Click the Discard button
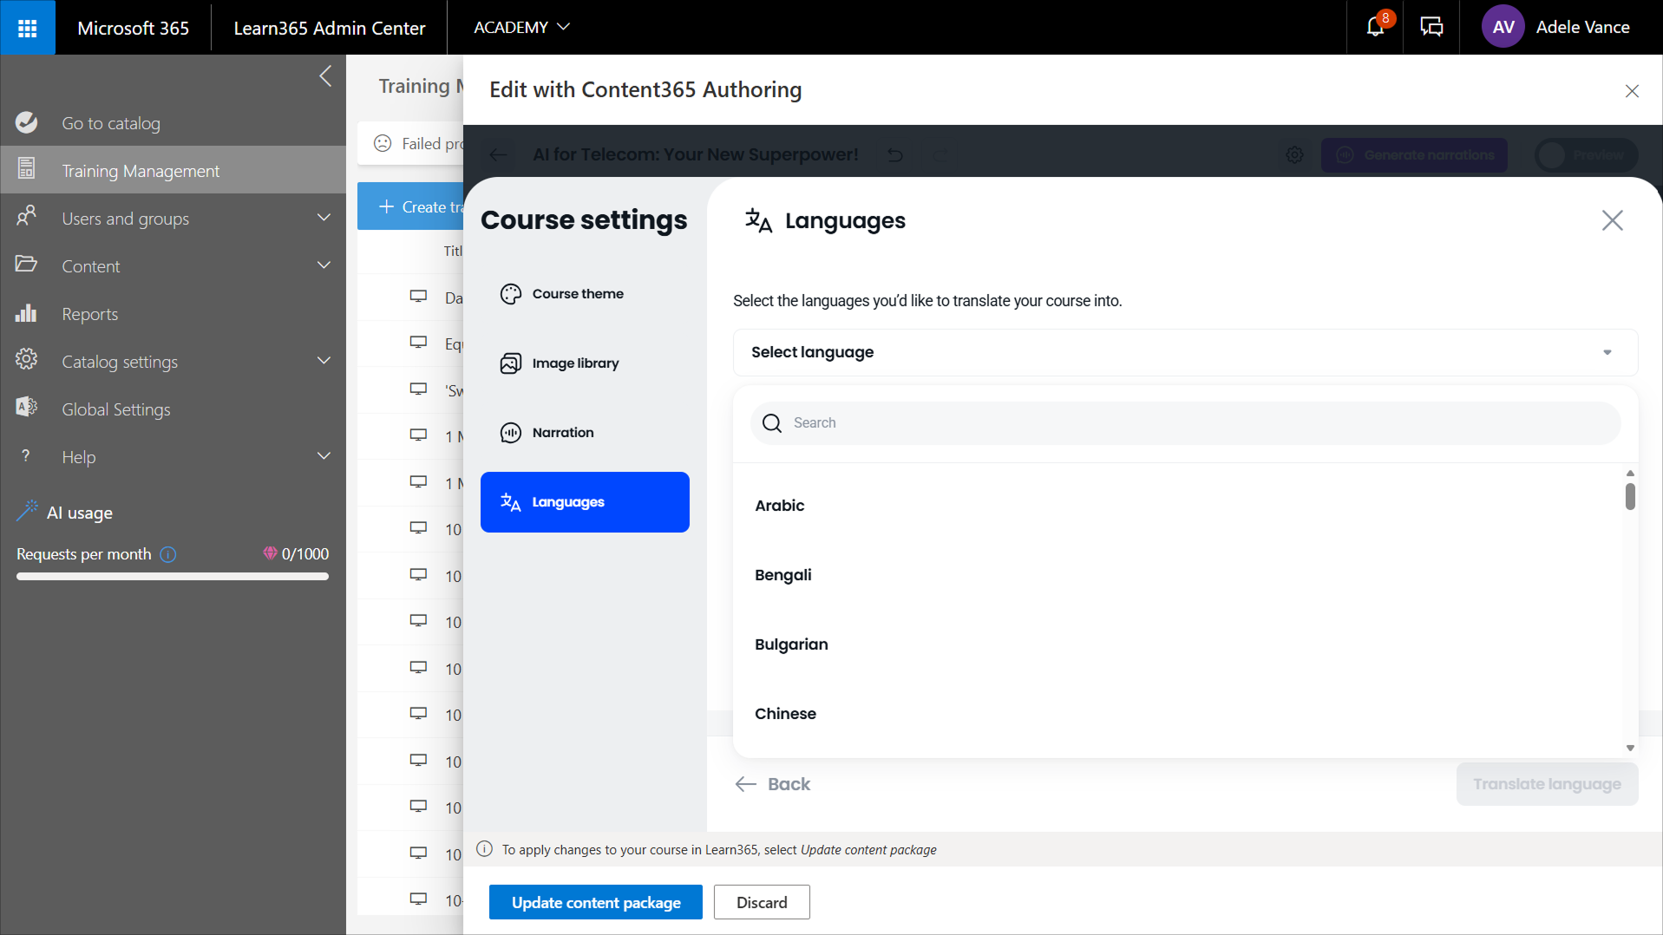This screenshot has width=1663, height=935. (761, 902)
